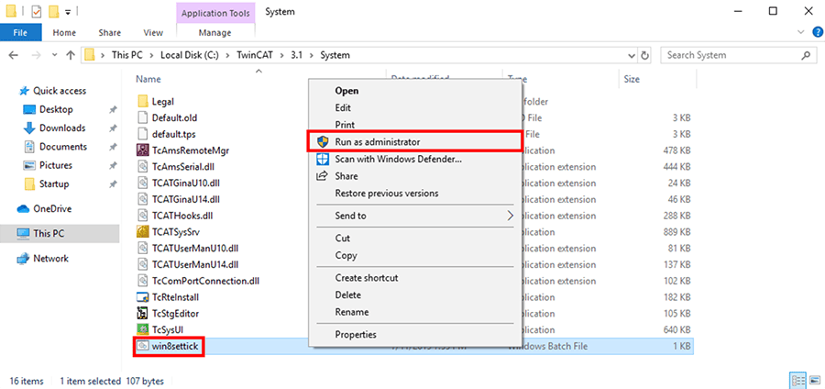This screenshot has width=825, height=389.
Task: Expand the TwinCAT breadcrumb chevron
Action: click(x=281, y=55)
